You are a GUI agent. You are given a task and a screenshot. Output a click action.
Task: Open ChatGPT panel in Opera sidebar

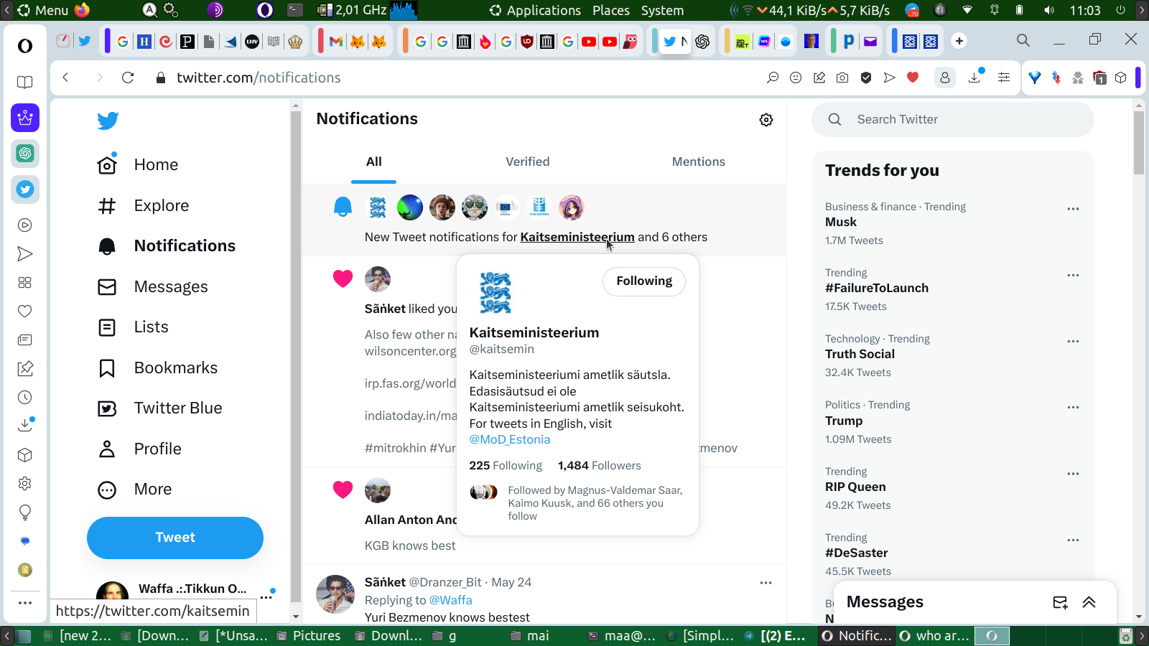25,153
